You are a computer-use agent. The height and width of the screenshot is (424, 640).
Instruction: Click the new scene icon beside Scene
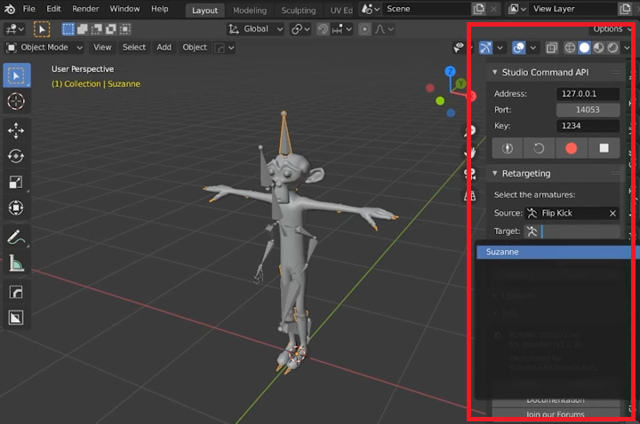pyautogui.click(x=479, y=9)
